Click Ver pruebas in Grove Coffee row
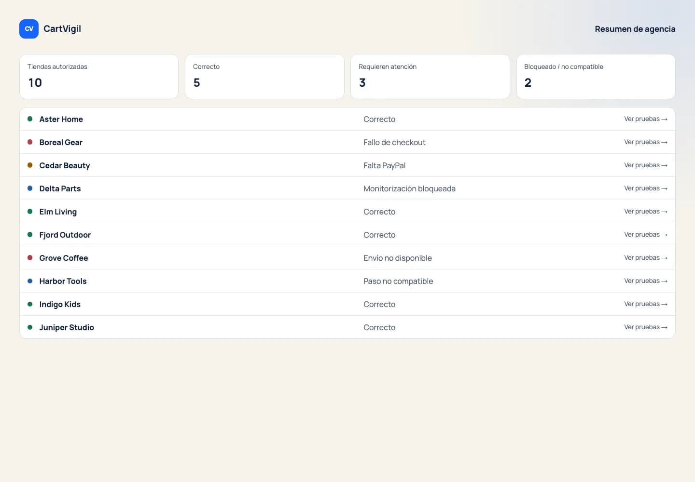Image resolution: width=695 pixels, height=482 pixels. pyautogui.click(x=646, y=258)
